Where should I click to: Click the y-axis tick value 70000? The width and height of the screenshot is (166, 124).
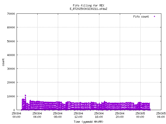tap(11, 14)
